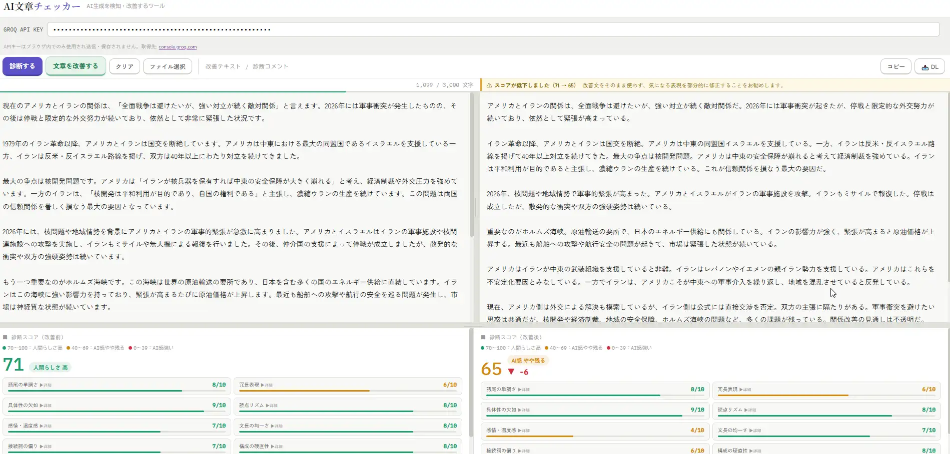
Task: Click the 診断スコア（改善後） heading
Action: click(x=516, y=338)
